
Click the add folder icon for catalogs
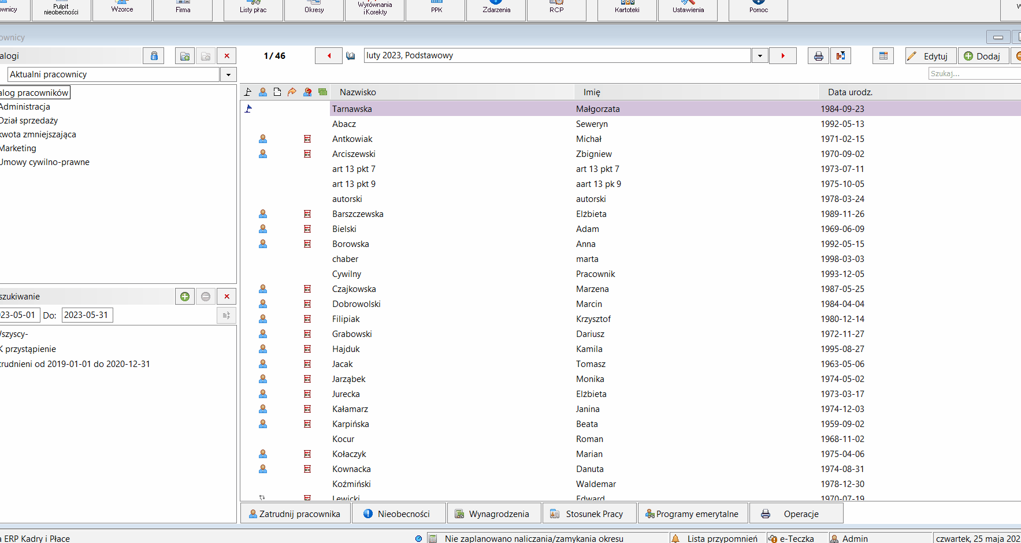[184, 56]
